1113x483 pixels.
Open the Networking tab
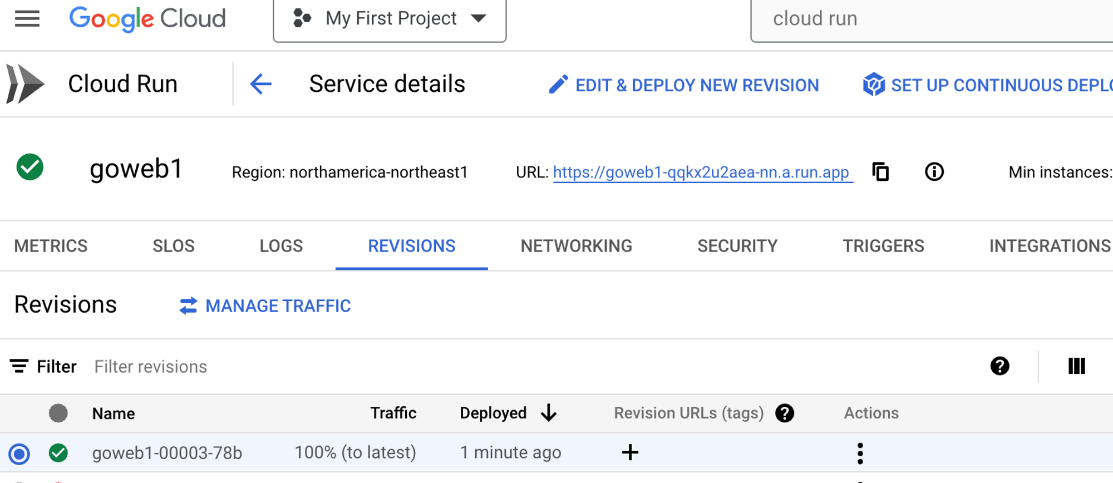coord(576,246)
